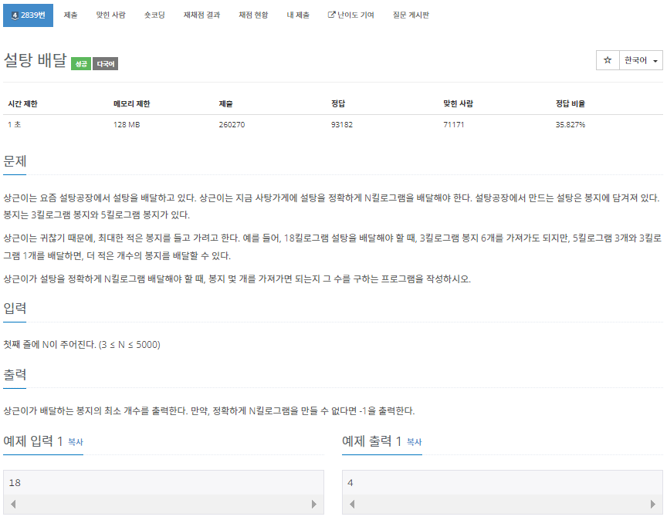The width and height of the screenshot is (667, 520).
Task: Click the submission count 260270
Action: click(232, 124)
